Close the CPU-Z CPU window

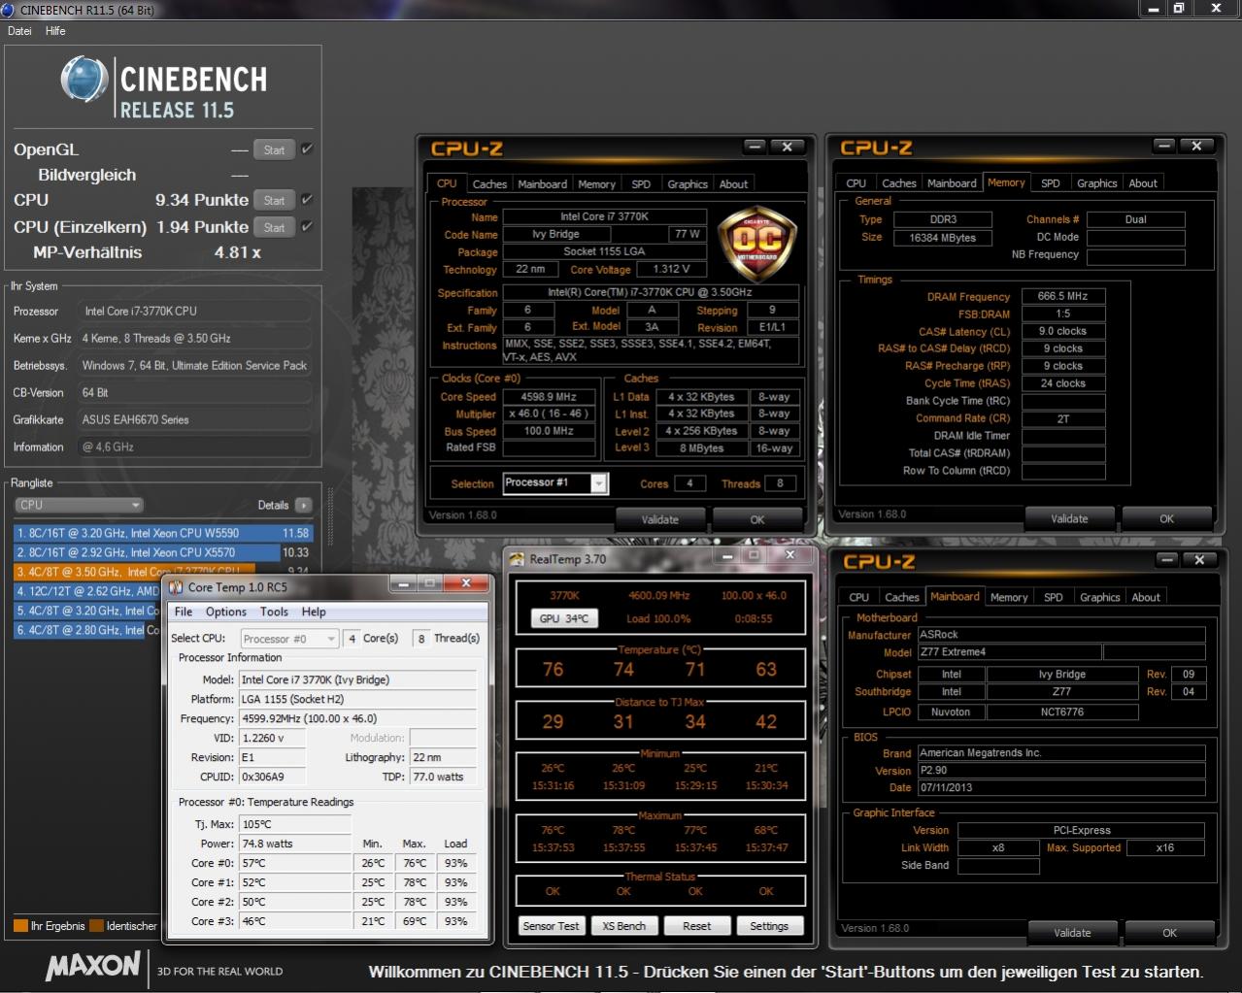(788, 147)
